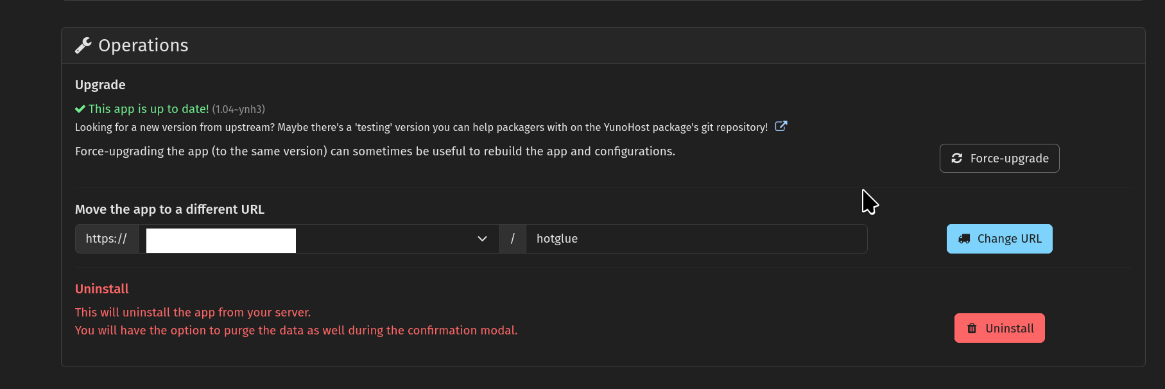The height and width of the screenshot is (389, 1165).
Task: Expand the domain dropdown chevron arrow
Action: pyautogui.click(x=482, y=239)
